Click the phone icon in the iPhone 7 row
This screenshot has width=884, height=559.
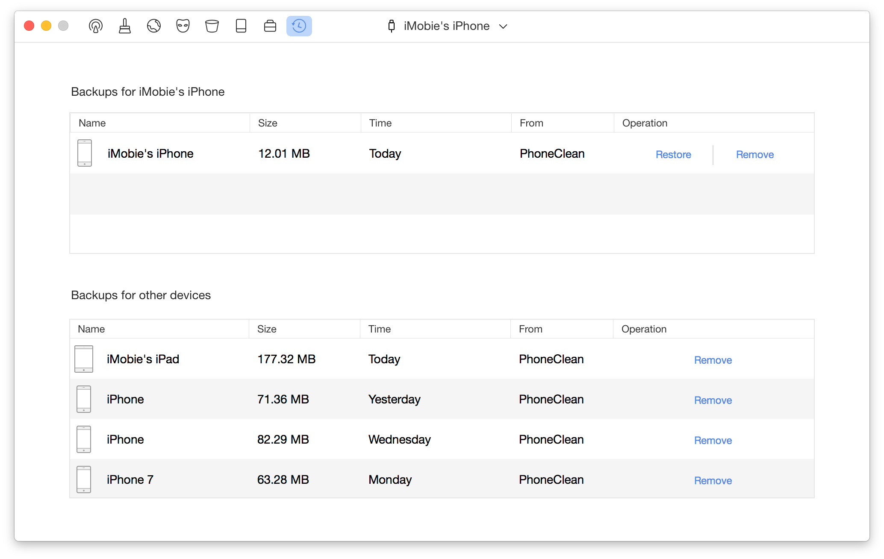[84, 480]
